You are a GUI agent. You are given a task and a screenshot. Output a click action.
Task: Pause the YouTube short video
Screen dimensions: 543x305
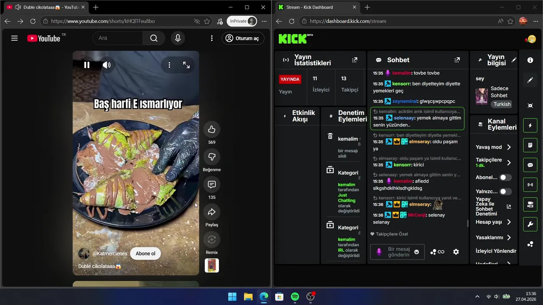point(87,65)
